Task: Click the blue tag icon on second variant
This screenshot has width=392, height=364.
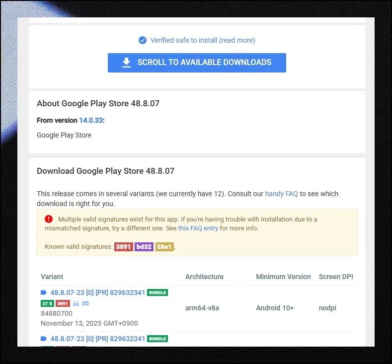Action: pyautogui.click(x=44, y=339)
